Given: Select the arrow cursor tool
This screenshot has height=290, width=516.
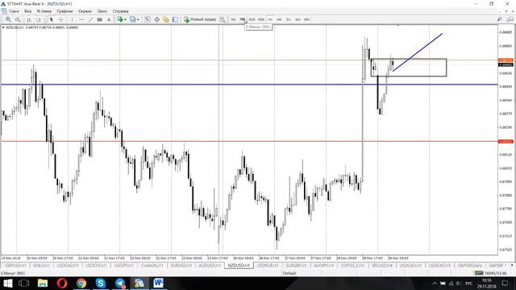Looking at the screenshot, I should pos(52,19).
